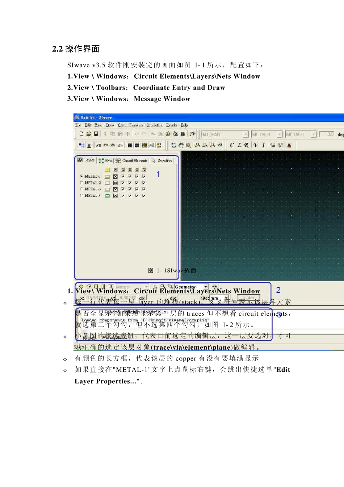This screenshot has height=487, width=344.
Task: Open the Simulation menu
Action: coord(155,125)
